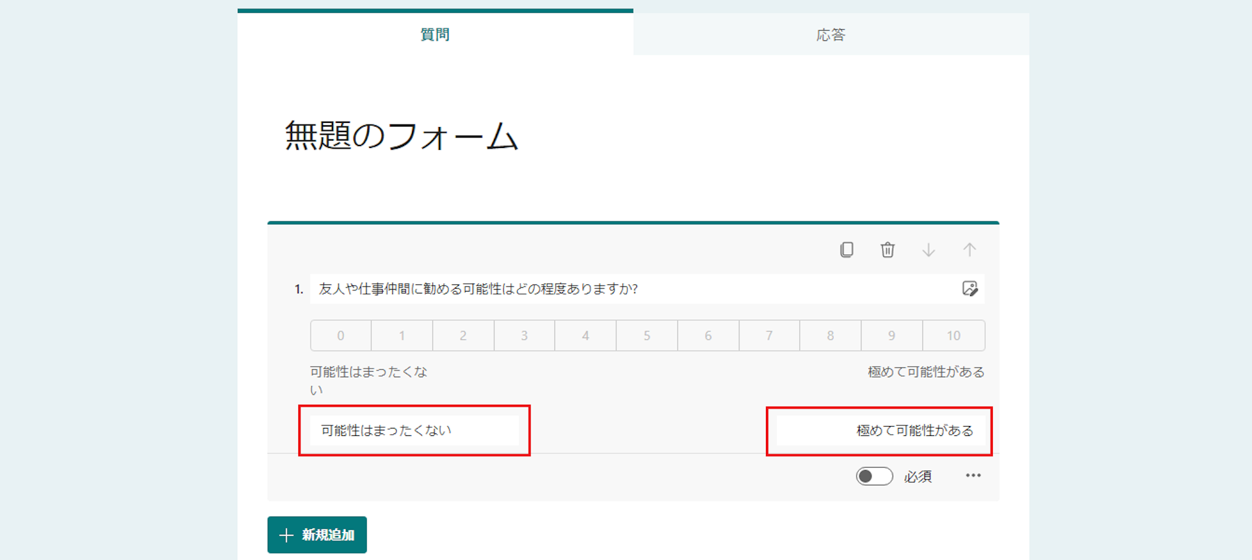Edit the form title 無題のフォーム
Viewport: 1252px width, 560px height.
click(x=401, y=136)
